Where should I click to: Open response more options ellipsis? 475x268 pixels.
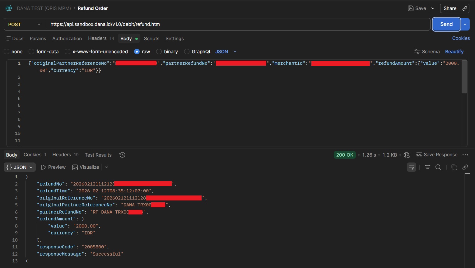(x=465, y=155)
